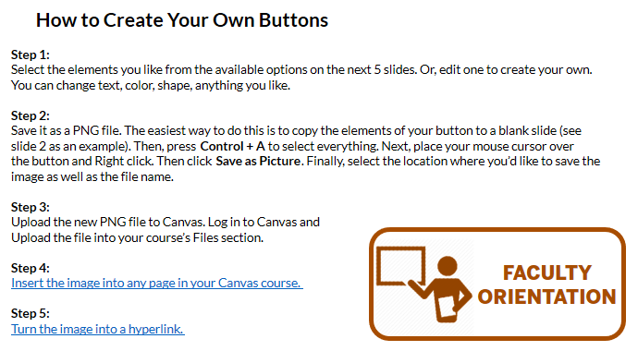Open the Insert the image into Canvas link
Screen dimensions: 638x351
(156, 284)
